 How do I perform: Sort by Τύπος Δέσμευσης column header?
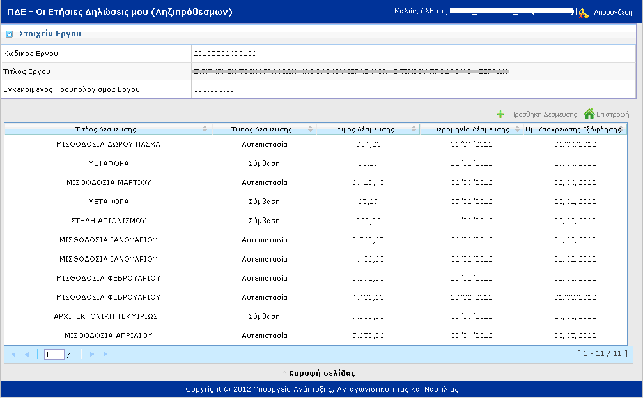coord(264,129)
